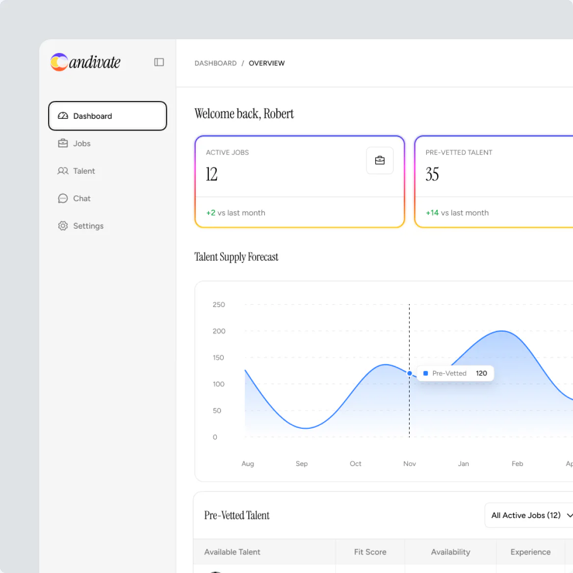Click the "+14 vs last month" text
This screenshot has height=573, width=573.
click(457, 213)
